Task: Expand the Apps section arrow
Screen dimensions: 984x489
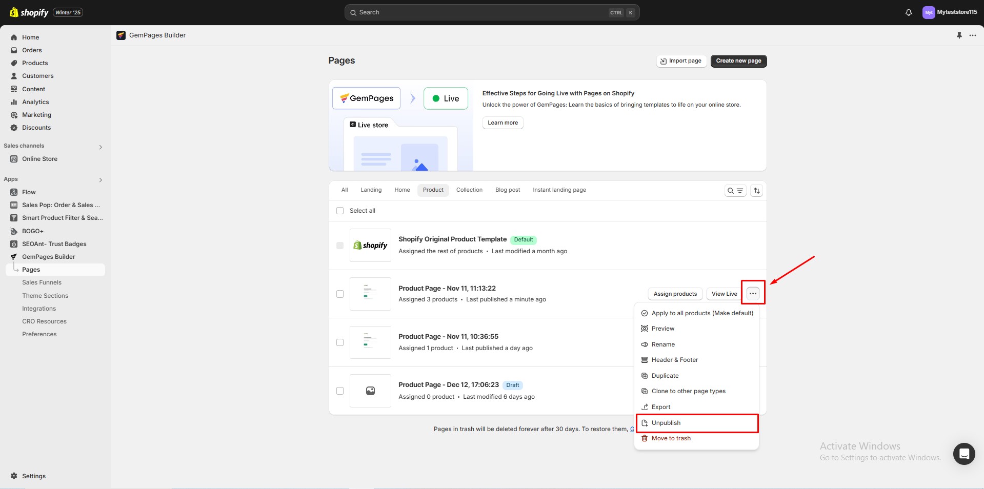Action: [x=101, y=180]
